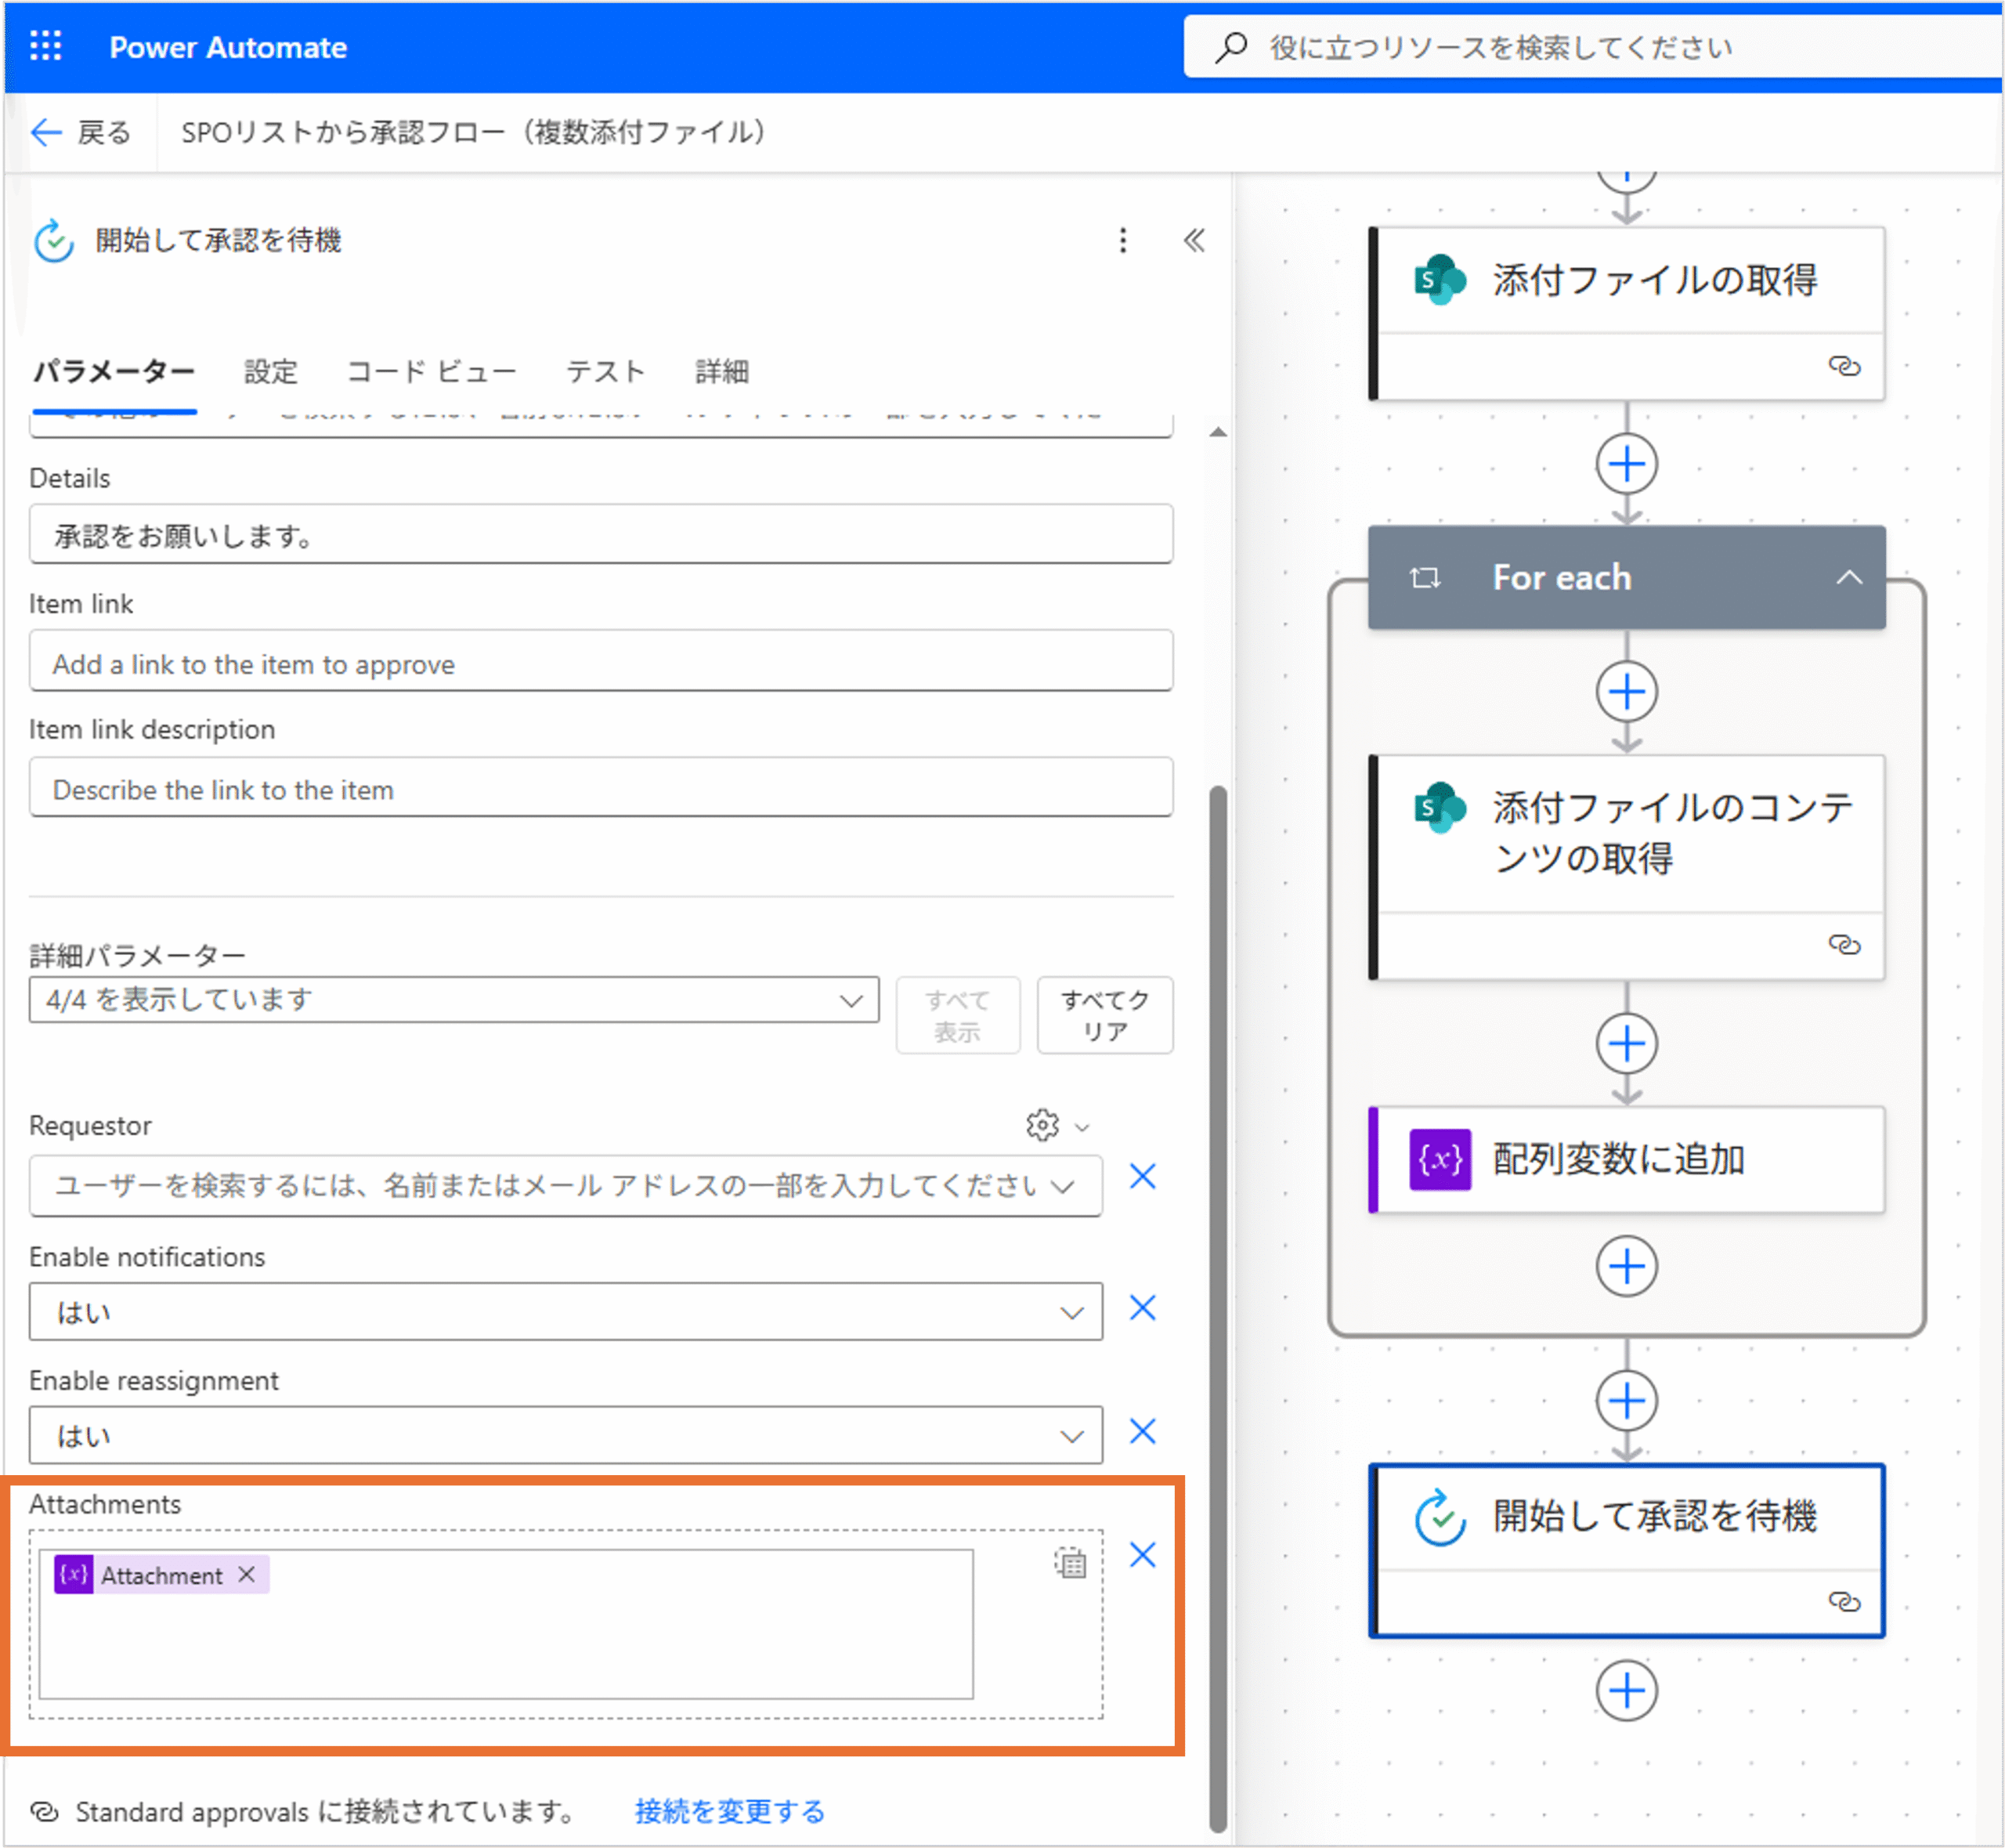Click the plus button below For each header

pyautogui.click(x=1626, y=692)
